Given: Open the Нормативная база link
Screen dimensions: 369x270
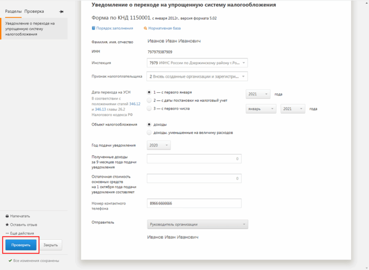Looking at the screenshot, I should pos(164,28).
